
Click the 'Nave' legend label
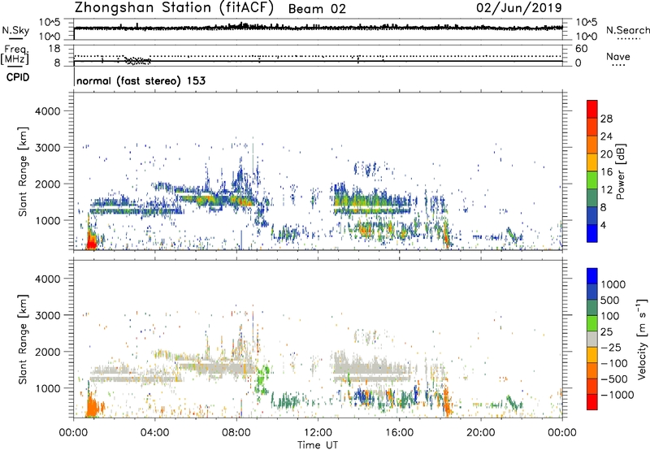pyautogui.click(x=617, y=56)
